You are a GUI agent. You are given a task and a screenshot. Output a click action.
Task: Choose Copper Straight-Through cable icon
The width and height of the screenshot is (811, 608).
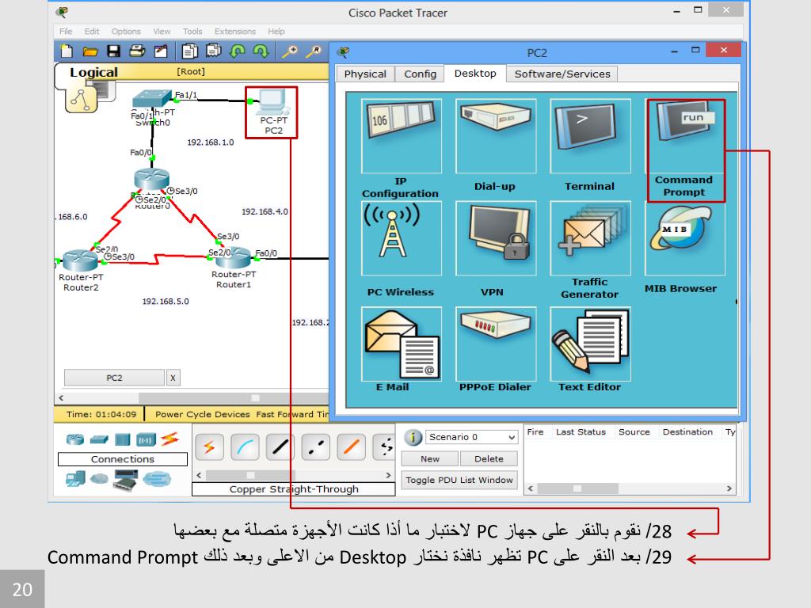pyautogui.click(x=280, y=446)
